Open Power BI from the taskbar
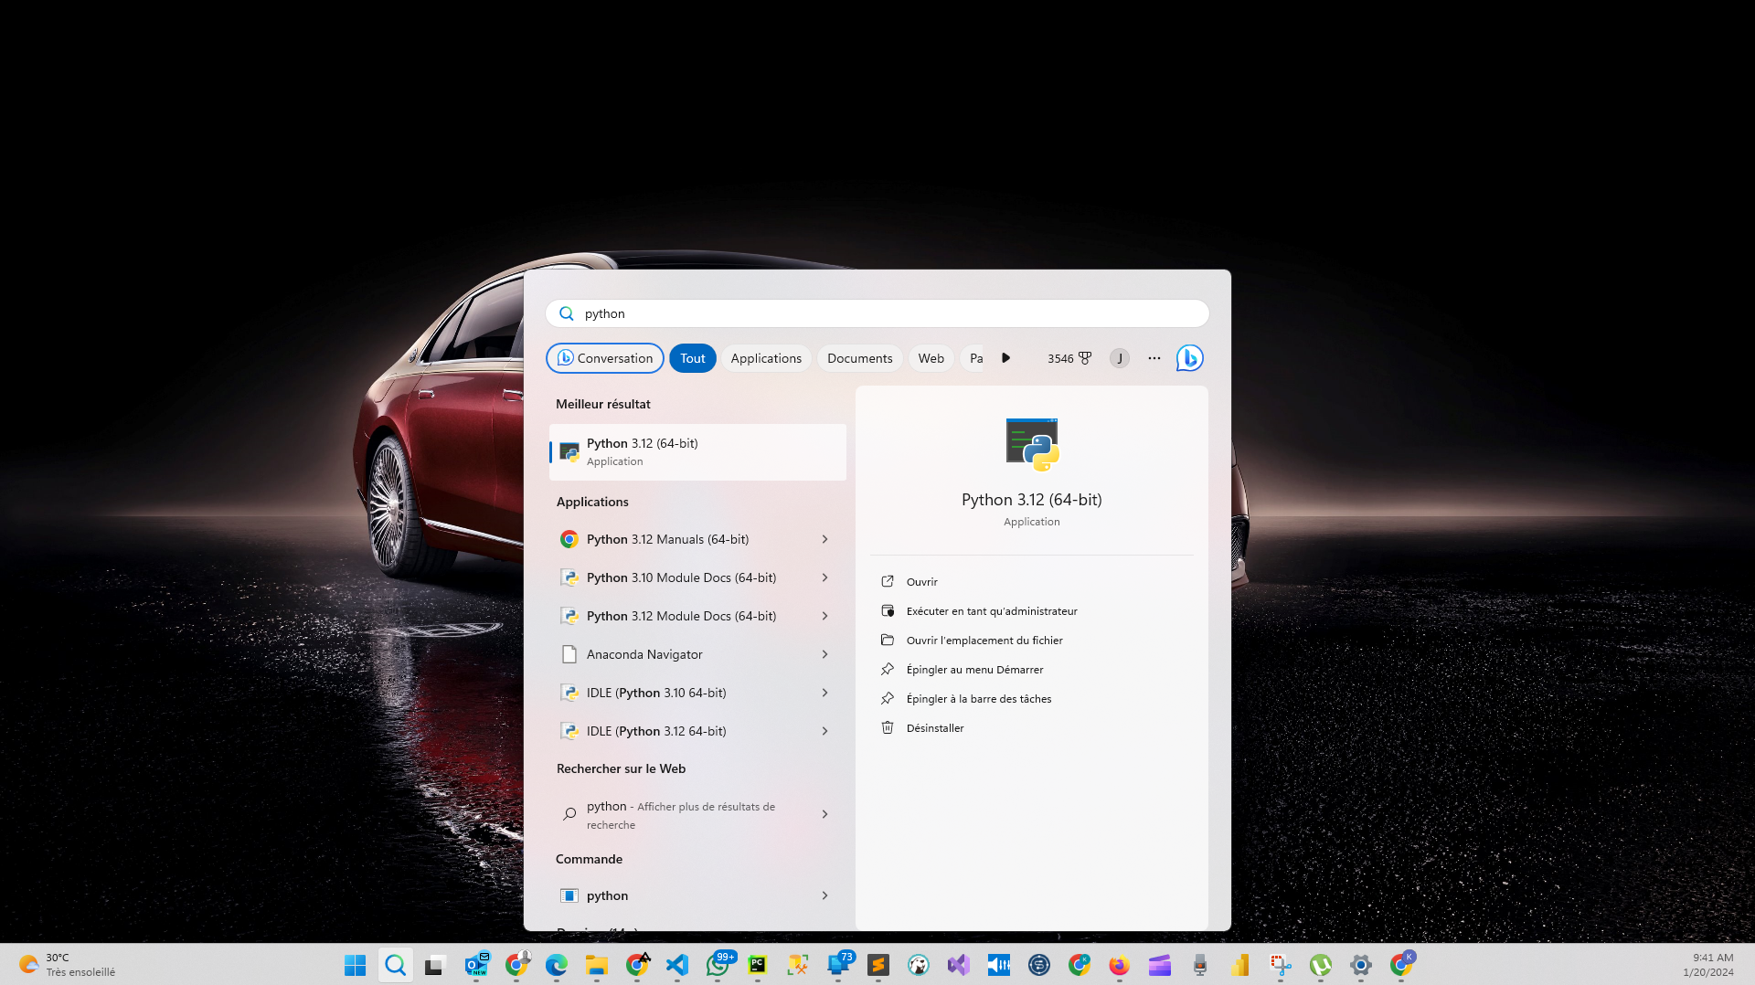1755x985 pixels. (x=1240, y=965)
